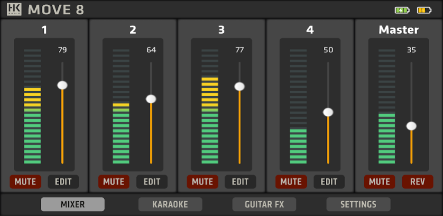Viewport: 443px width, 216px height.
Task: Toggle MUTE on channel 4
Action: point(291,182)
